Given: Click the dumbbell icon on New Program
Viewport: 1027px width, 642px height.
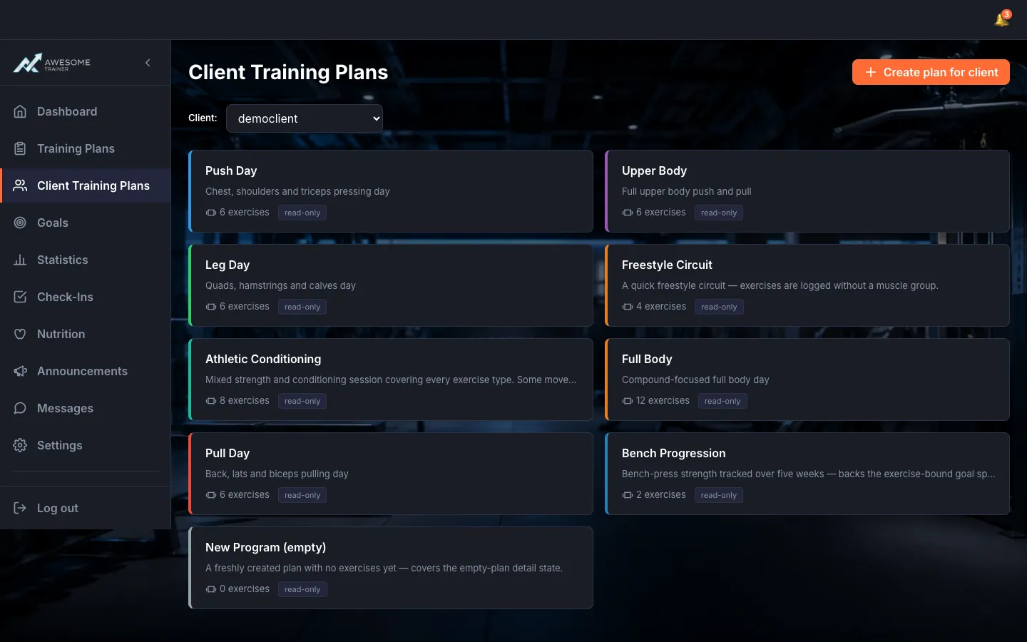Looking at the screenshot, I should [211, 589].
